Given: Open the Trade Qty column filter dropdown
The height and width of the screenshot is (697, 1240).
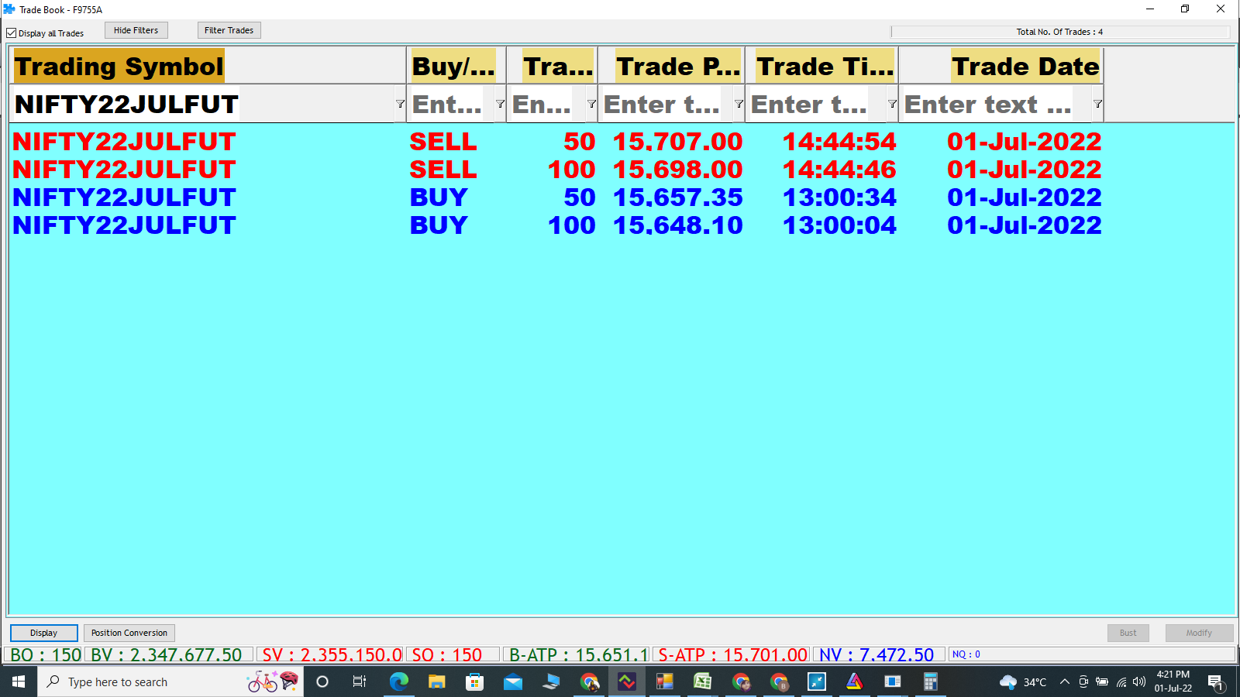Looking at the screenshot, I should point(591,104).
